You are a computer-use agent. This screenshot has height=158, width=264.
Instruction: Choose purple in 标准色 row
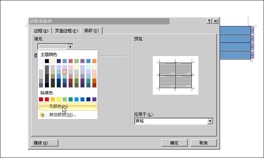point(94,99)
